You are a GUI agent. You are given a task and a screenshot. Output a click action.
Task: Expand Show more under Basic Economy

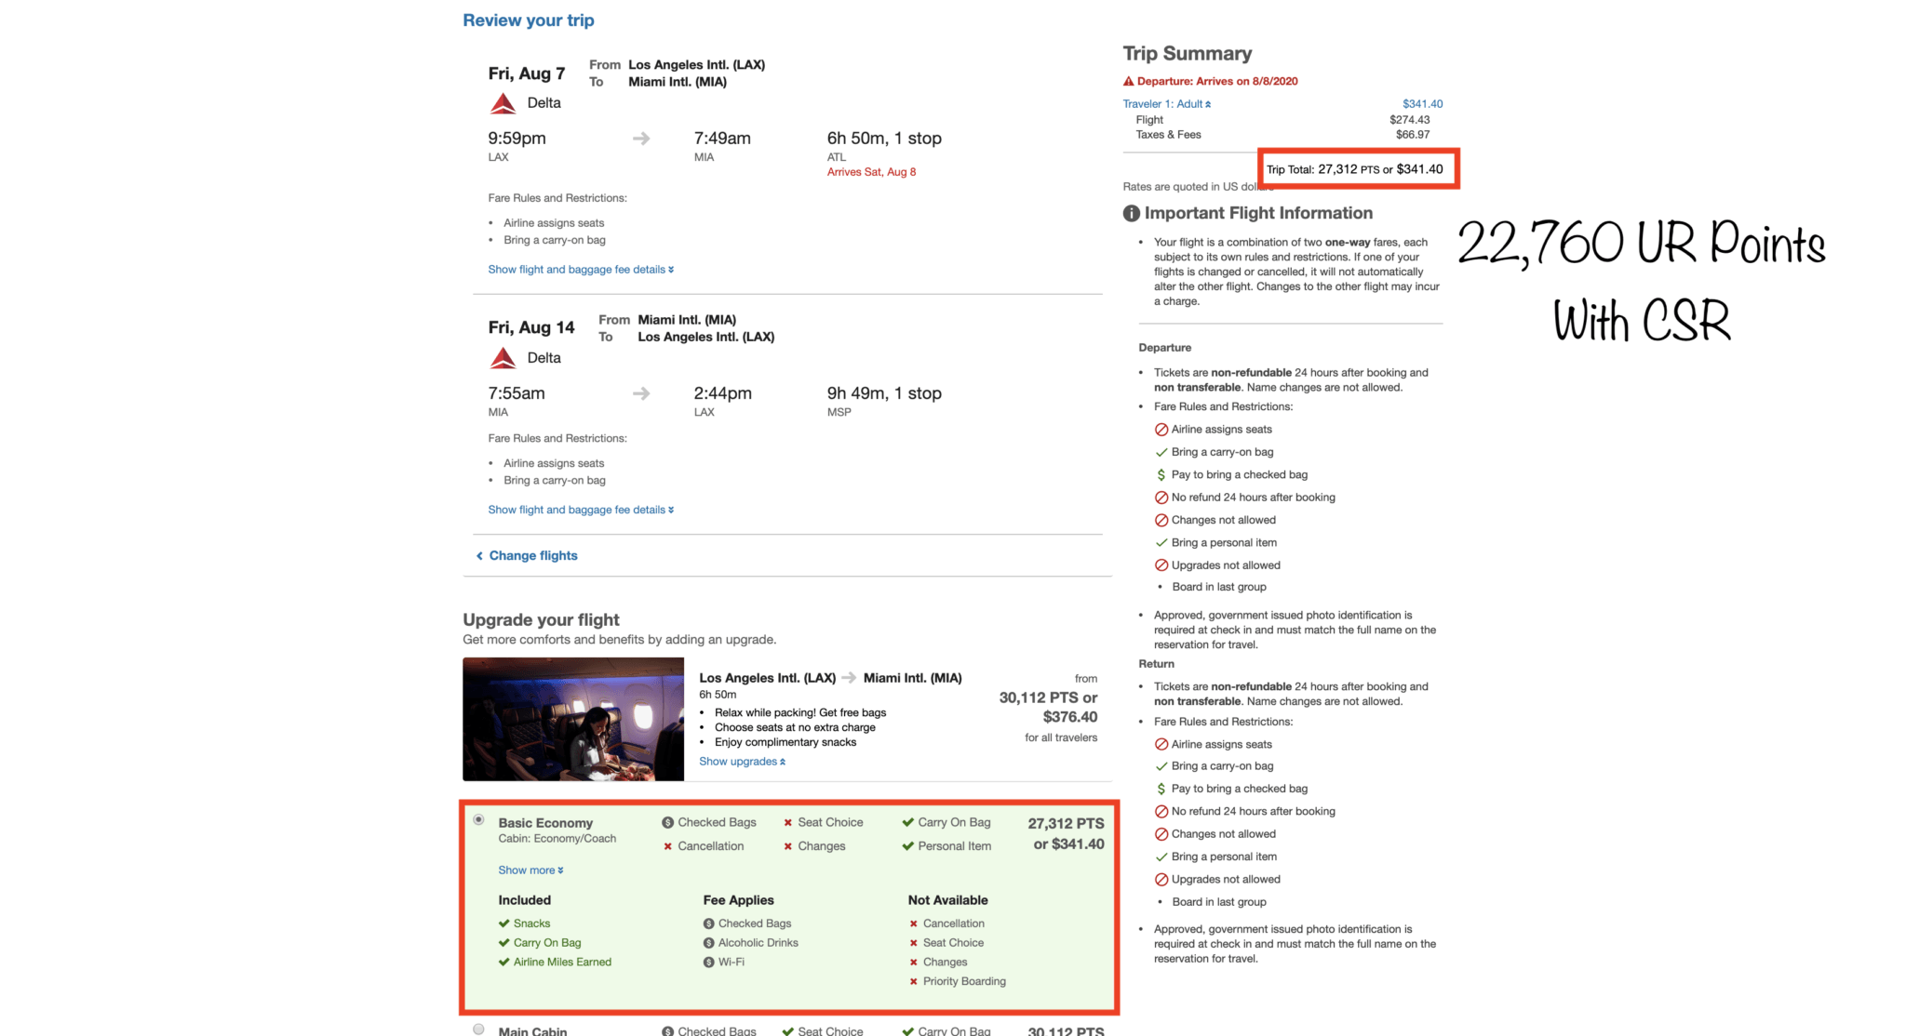530,870
